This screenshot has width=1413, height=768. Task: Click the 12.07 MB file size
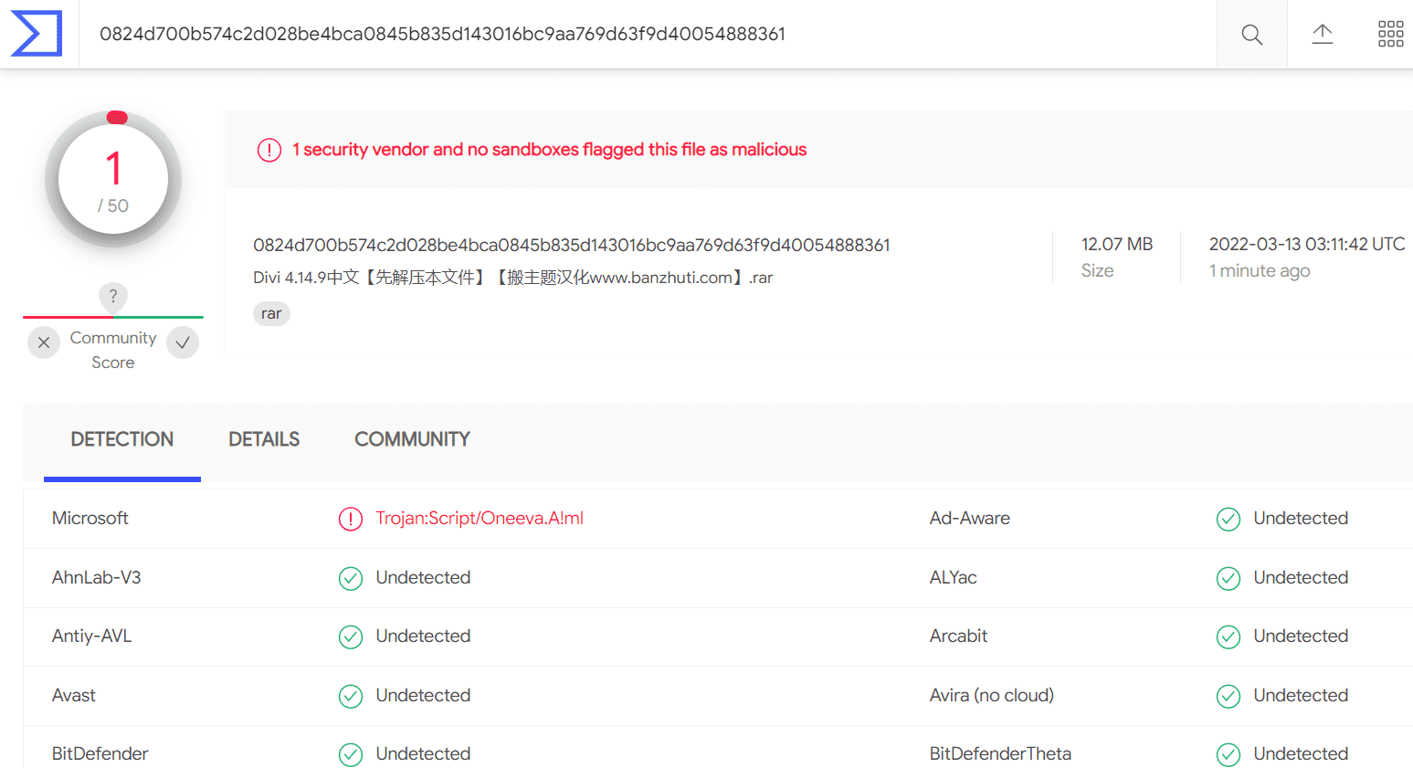coord(1117,244)
